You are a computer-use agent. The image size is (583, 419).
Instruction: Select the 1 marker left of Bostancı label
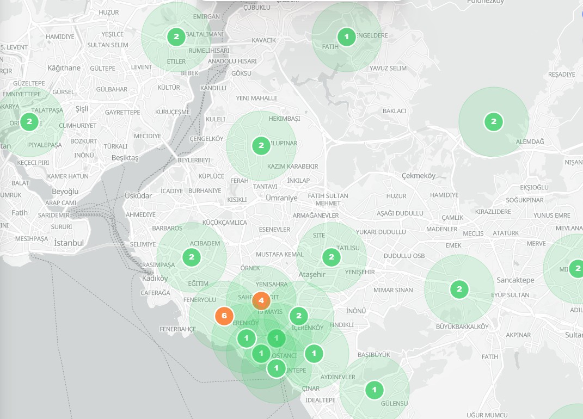click(261, 353)
